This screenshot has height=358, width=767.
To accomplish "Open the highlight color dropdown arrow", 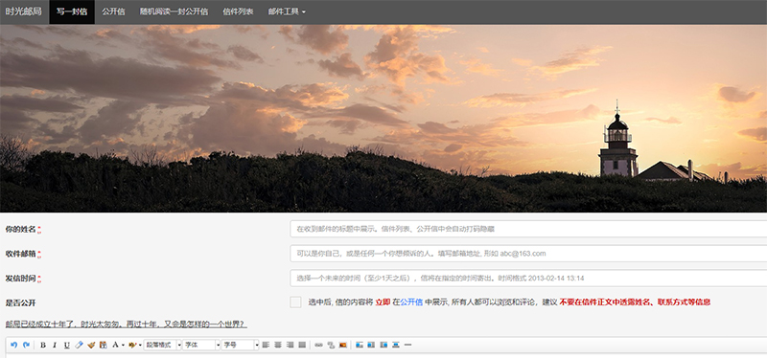I will click(x=140, y=345).
